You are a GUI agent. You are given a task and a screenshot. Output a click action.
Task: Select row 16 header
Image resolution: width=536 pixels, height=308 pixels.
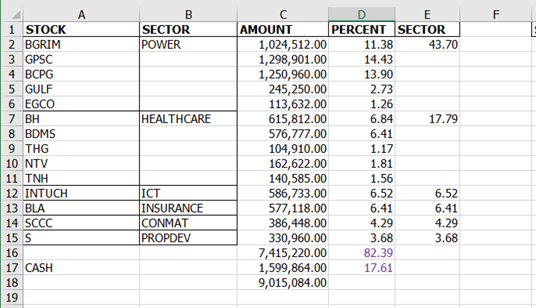tap(11, 253)
